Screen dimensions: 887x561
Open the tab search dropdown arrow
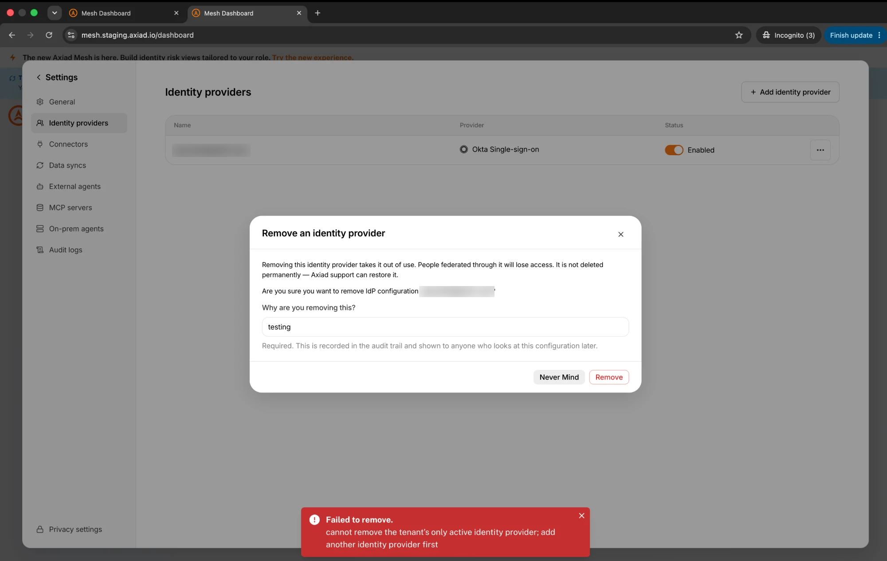coord(55,13)
